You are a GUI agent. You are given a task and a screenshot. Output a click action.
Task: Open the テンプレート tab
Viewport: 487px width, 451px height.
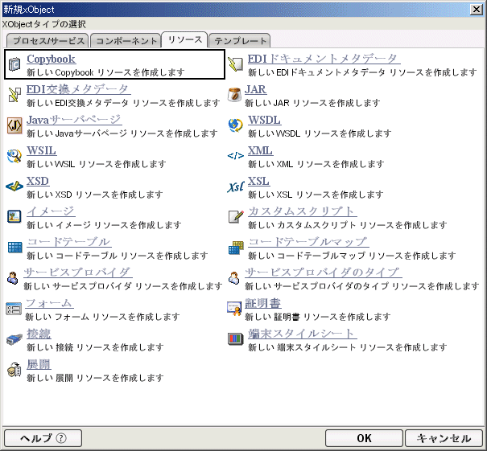[x=239, y=41]
